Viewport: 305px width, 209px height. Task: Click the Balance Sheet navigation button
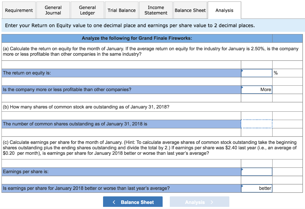[133, 202]
